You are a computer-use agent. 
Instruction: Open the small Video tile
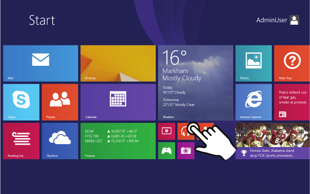pos(166,131)
